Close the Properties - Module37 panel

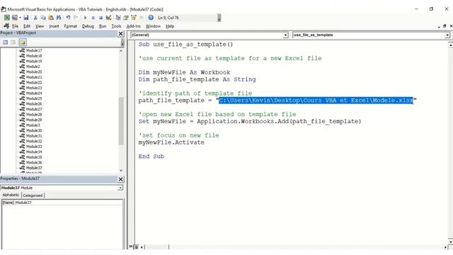tap(121, 179)
